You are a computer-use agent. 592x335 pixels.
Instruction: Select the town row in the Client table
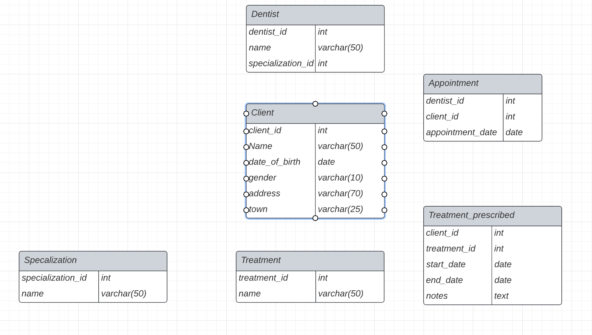pos(259,209)
